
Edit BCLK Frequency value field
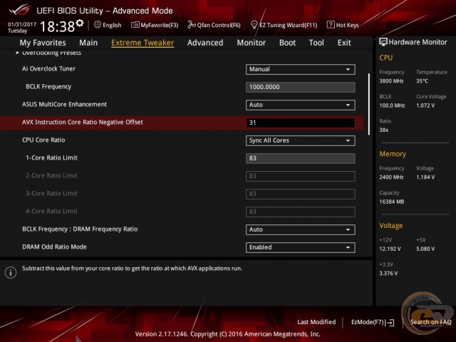tap(301, 87)
